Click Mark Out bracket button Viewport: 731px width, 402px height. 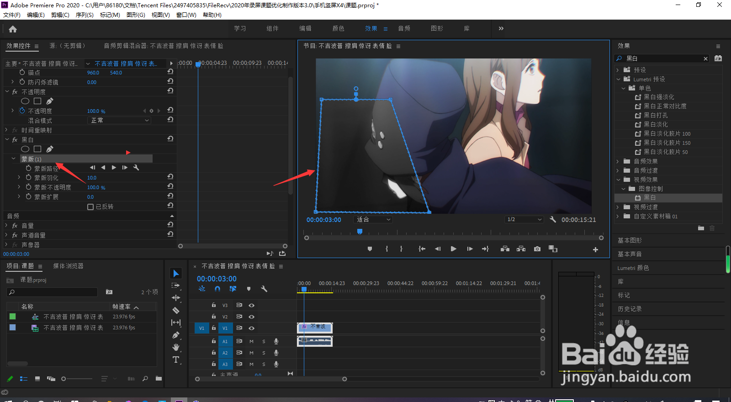click(401, 249)
